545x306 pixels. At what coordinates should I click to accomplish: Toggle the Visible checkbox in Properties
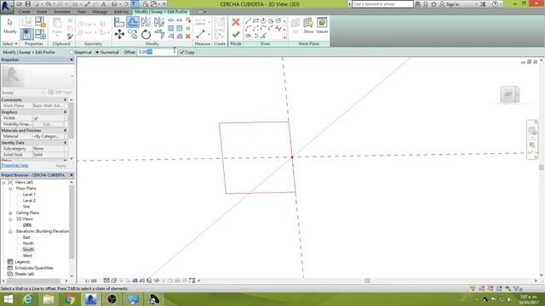[x=36, y=118]
